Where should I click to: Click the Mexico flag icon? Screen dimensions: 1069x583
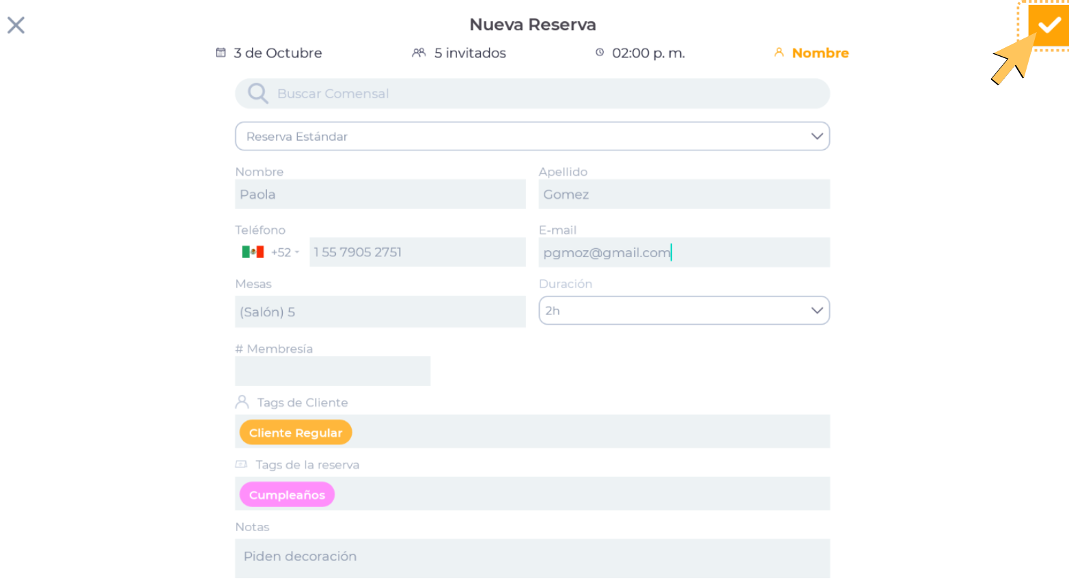click(253, 252)
